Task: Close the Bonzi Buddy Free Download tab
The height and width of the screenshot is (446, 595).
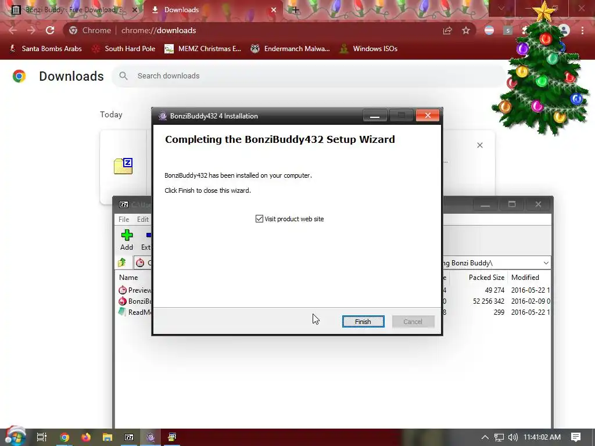Action: (x=134, y=10)
